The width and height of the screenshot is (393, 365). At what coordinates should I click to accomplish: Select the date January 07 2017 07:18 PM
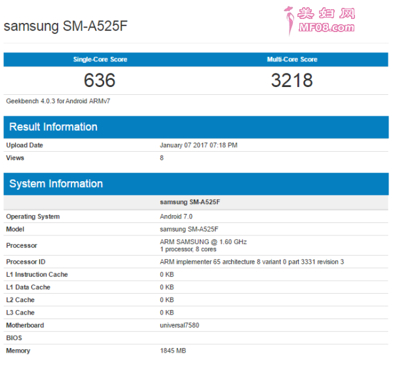pyautogui.click(x=198, y=145)
